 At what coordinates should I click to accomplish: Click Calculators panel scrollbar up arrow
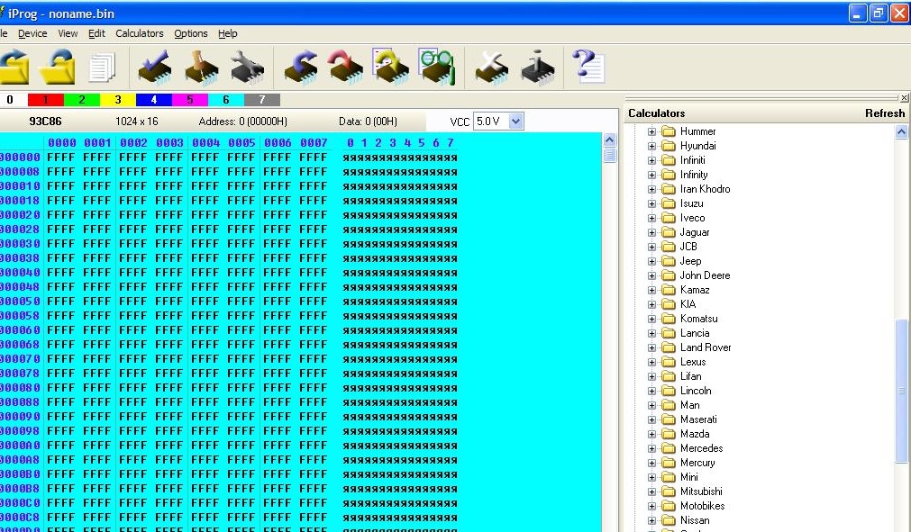tap(902, 131)
